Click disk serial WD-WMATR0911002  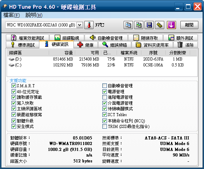[x=71, y=144]
